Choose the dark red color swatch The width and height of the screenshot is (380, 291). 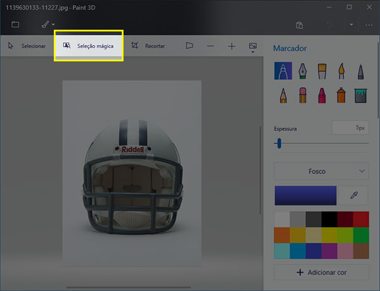pyautogui.click(x=345, y=220)
